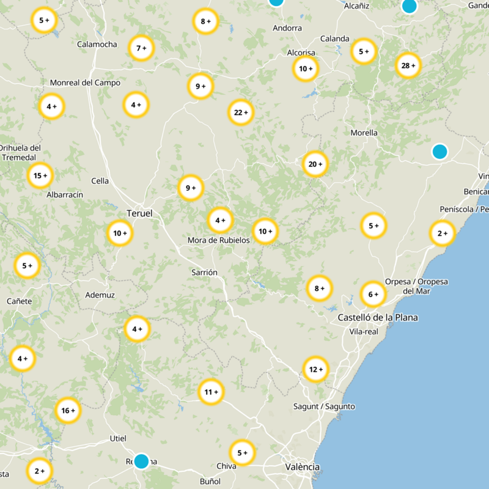Click the Castelló de la Plana label
Image resolution: width=489 pixels, height=489 pixels.
(x=378, y=317)
